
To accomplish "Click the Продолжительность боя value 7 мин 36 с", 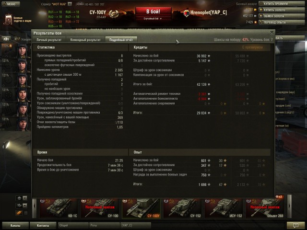I will coord(115,165).
